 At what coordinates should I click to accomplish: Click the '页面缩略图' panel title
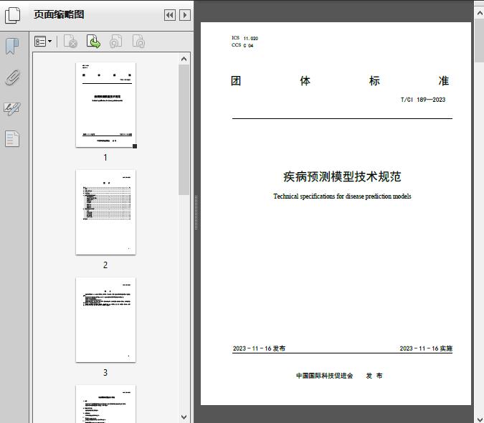click(59, 14)
